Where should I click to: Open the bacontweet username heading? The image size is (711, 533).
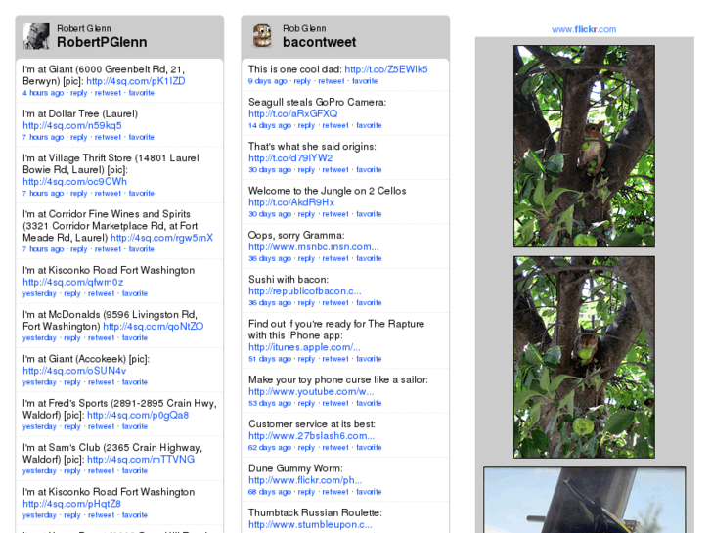[x=319, y=42]
